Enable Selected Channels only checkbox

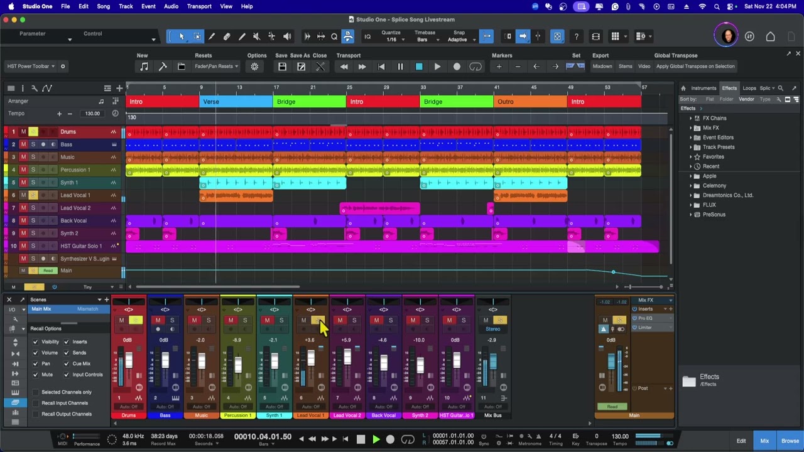(35, 392)
